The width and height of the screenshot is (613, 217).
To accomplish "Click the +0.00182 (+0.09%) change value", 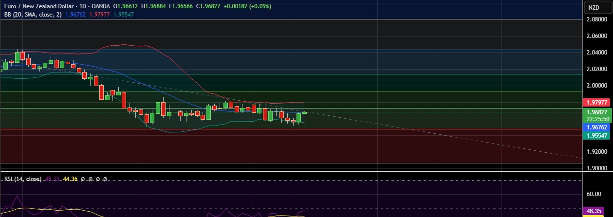I will point(248,6).
